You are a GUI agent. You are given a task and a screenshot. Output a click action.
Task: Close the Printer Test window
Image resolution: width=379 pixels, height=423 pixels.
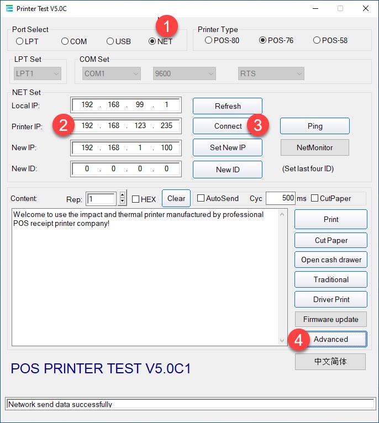(366, 9)
